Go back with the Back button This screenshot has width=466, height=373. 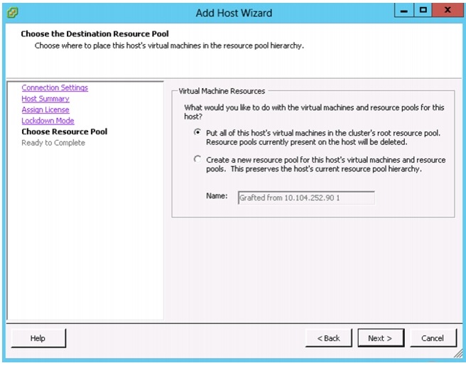click(x=328, y=338)
